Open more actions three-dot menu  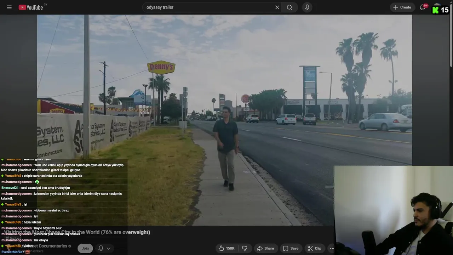[x=332, y=248]
